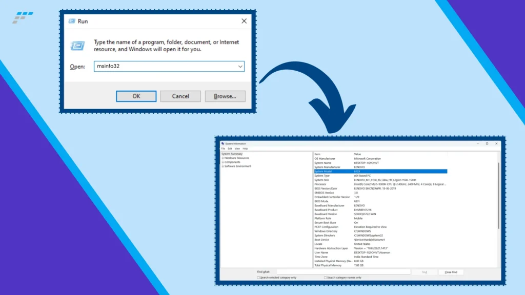
Task: Select the highlighted 'System Model' item cell
Action: [x=323, y=171]
